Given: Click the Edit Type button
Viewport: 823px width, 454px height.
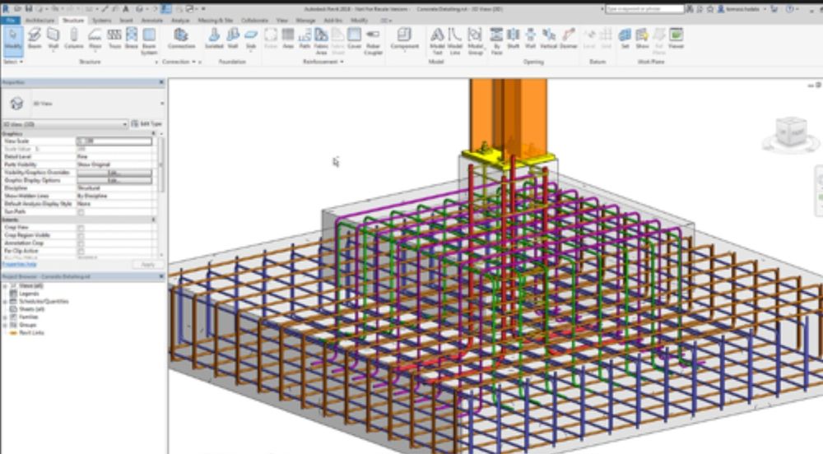Looking at the screenshot, I should coord(146,124).
